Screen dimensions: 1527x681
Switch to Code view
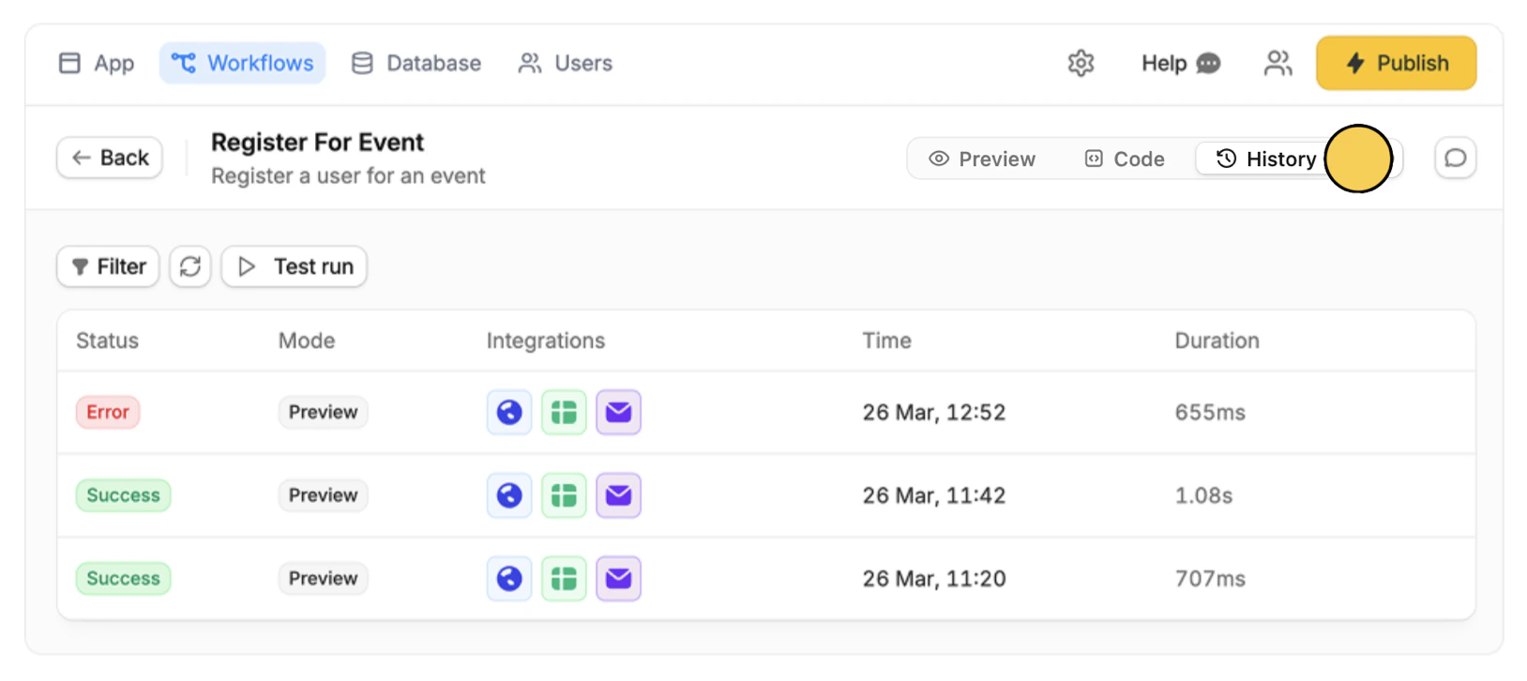[1125, 159]
